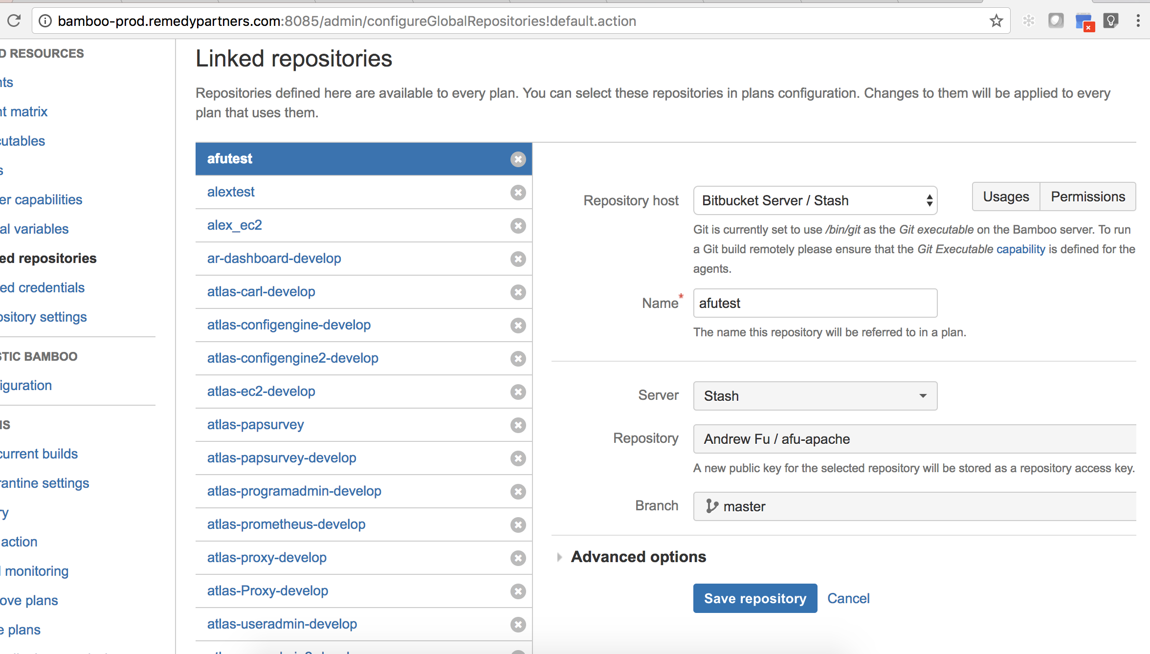Open the Repository selector showing Andrew Fu / afu-apache
The width and height of the screenshot is (1150, 654).
coord(914,439)
